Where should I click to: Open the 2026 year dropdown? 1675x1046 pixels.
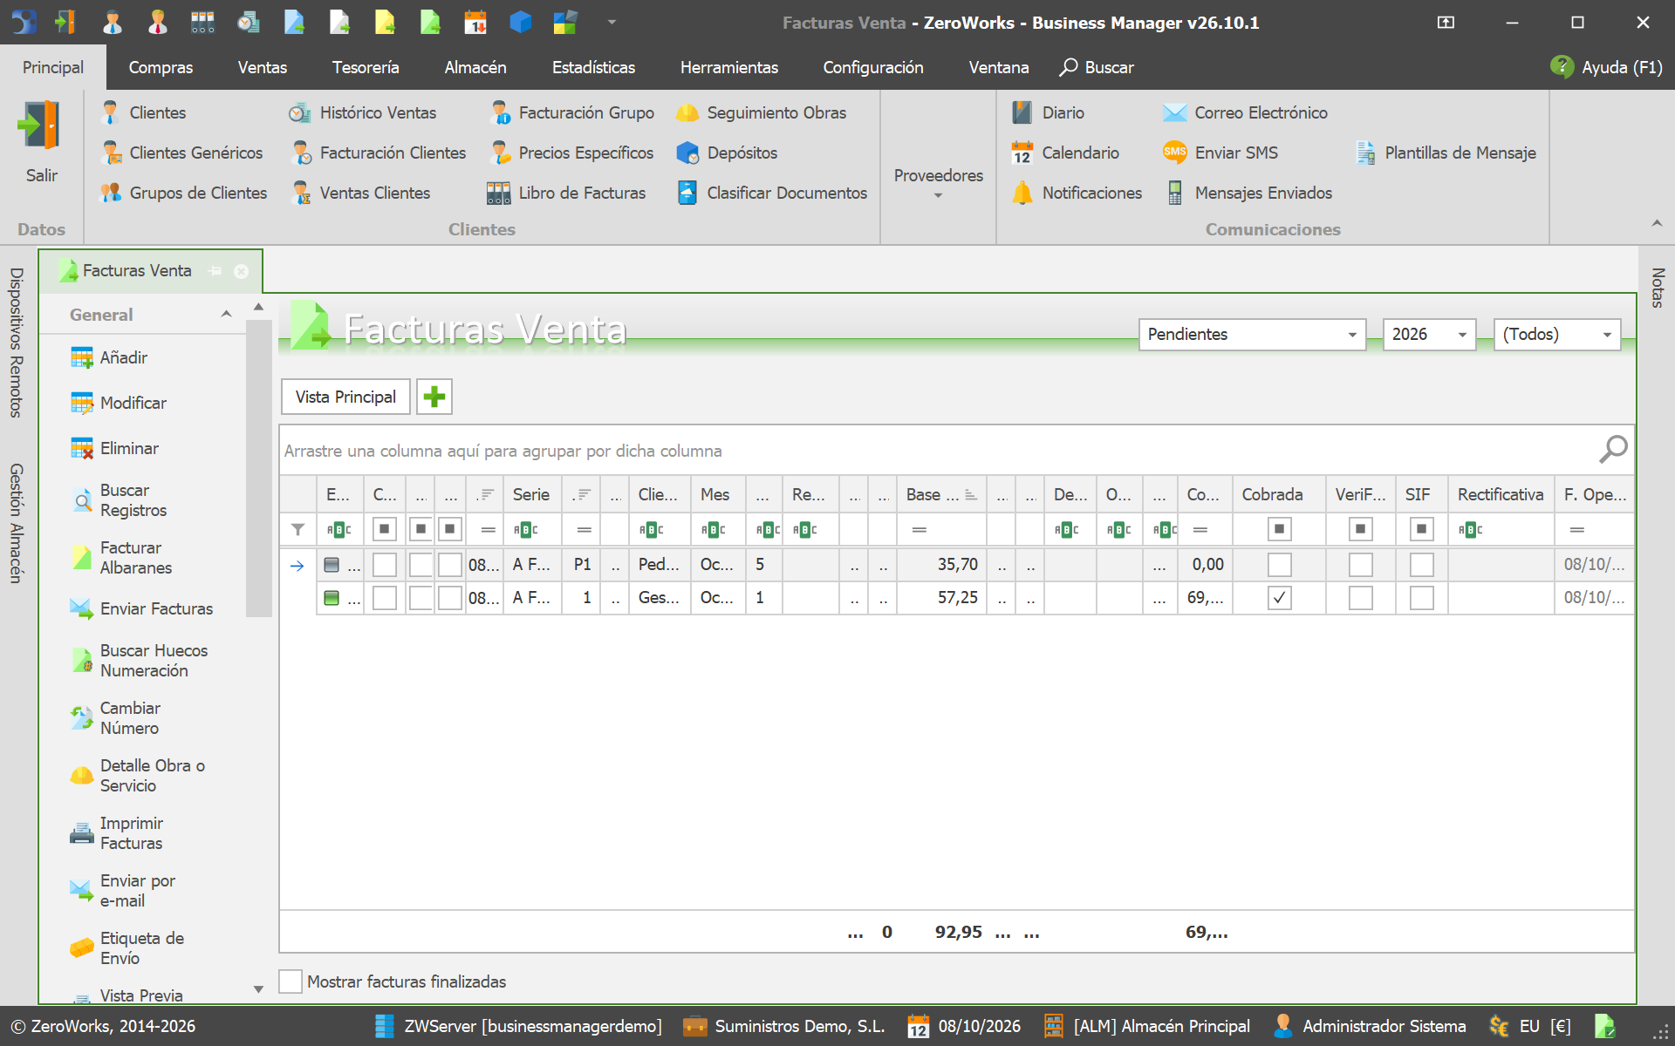(1429, 335)
